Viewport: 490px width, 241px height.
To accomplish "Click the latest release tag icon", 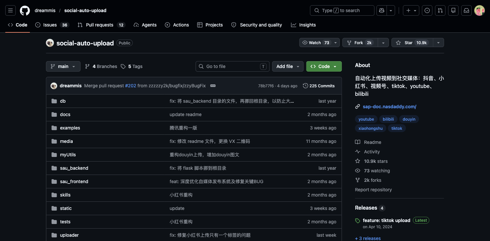I will [357, 221].
